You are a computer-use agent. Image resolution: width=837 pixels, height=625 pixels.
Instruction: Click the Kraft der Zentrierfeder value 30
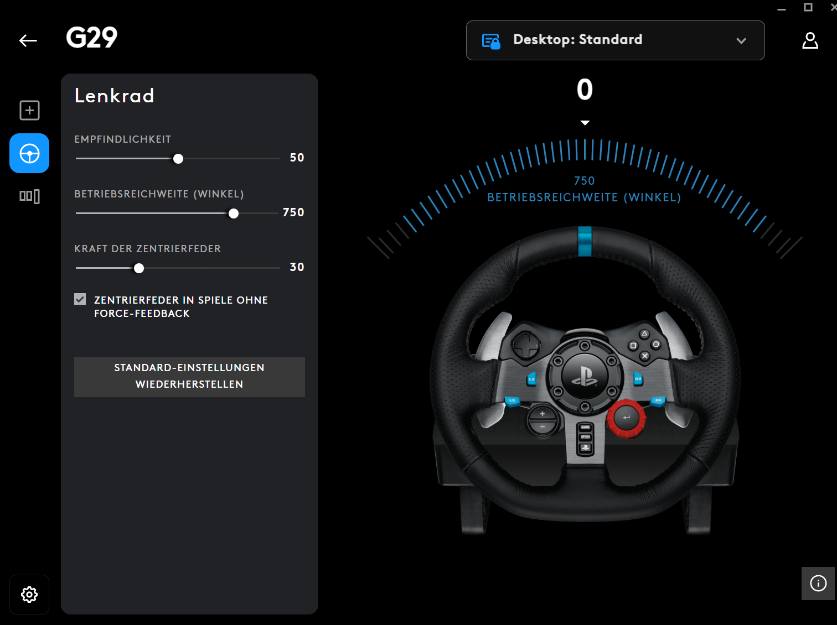[x=297, y=267]
